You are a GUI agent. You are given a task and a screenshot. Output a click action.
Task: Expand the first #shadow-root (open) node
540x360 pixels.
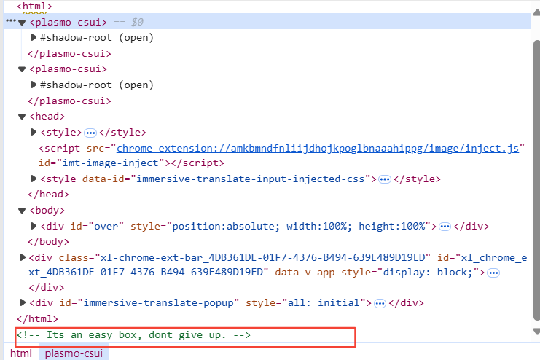point(34,37)
